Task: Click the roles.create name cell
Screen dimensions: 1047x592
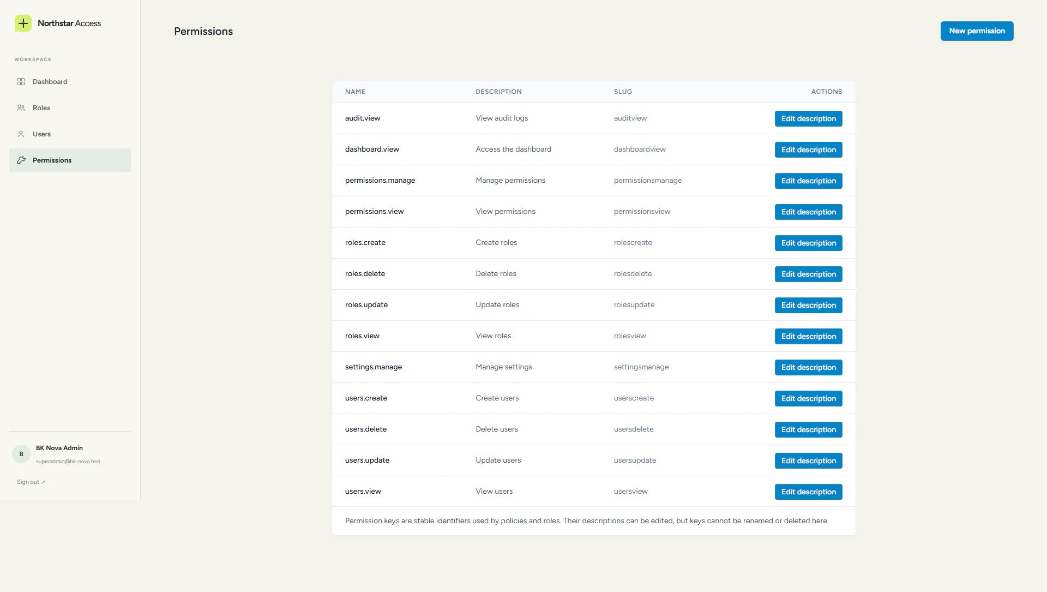Action: click(365, 243)
